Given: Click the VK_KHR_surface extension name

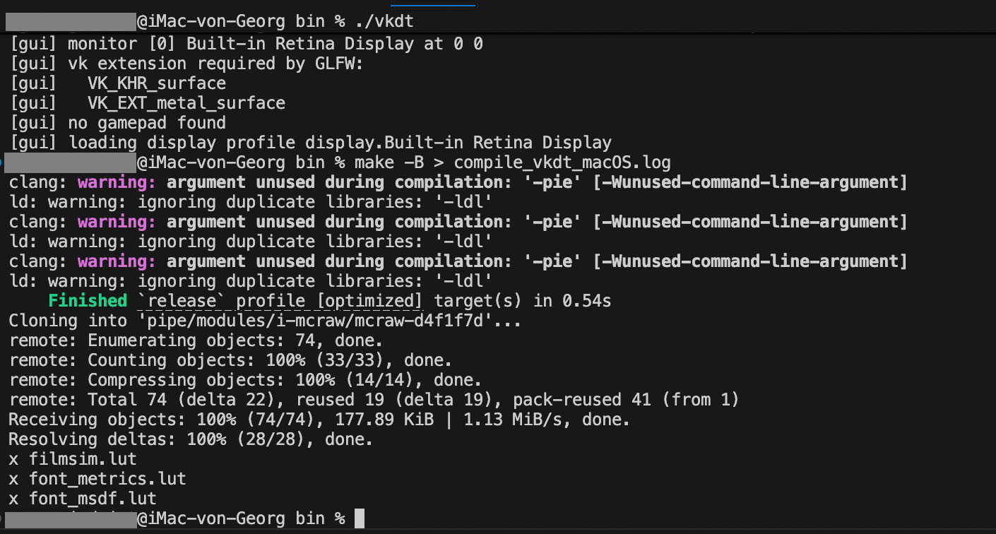Looking at the screenshot, I should (157, 83).
